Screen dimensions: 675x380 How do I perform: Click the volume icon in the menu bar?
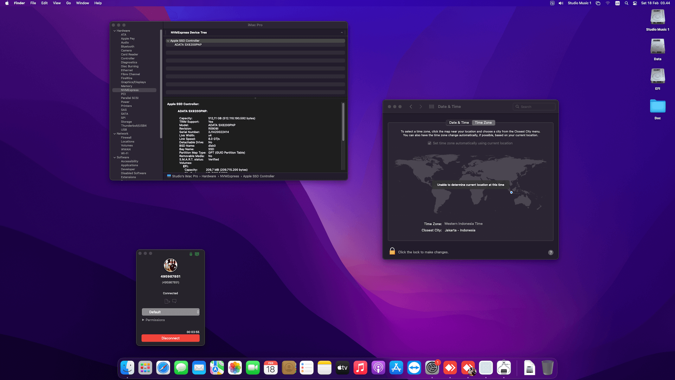(x=561, y=3)
